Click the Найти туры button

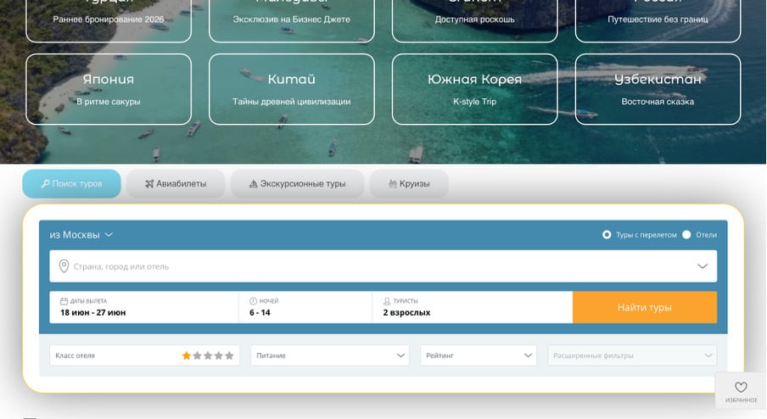(645, 307)
